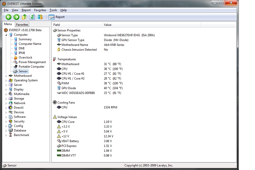Click the GPU Sensor Type monitor icon
This screenshot has height=170, width=255.
(x=59, y=40)
